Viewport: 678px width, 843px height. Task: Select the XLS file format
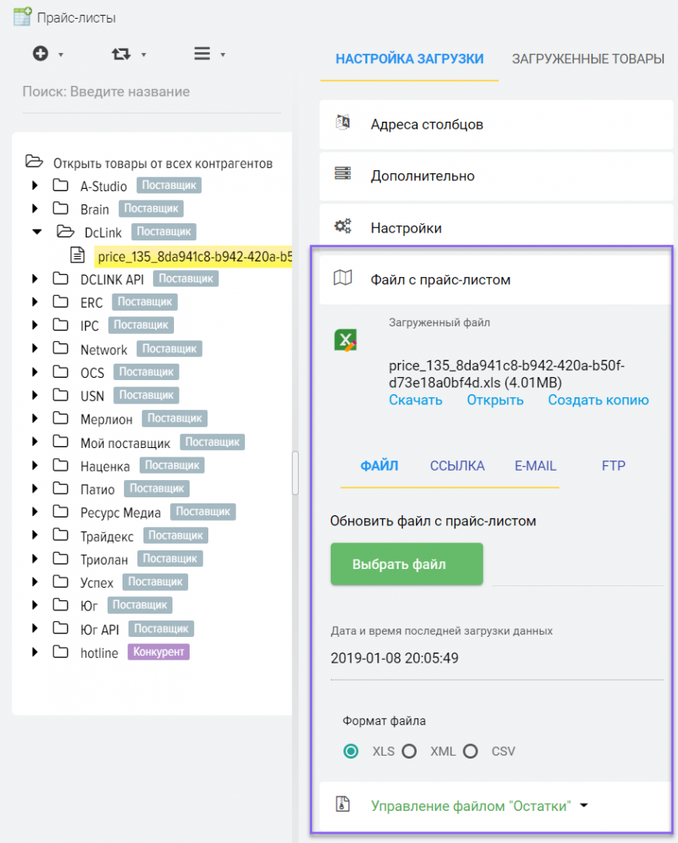click(x=351, y=751)
